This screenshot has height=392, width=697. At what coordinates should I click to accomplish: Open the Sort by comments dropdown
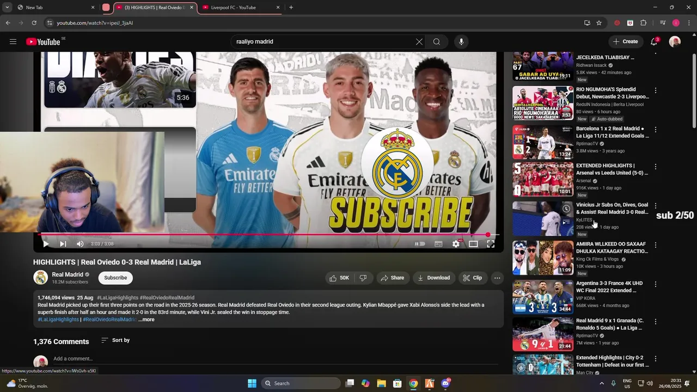pyautogui.click(x=115, y=340)
